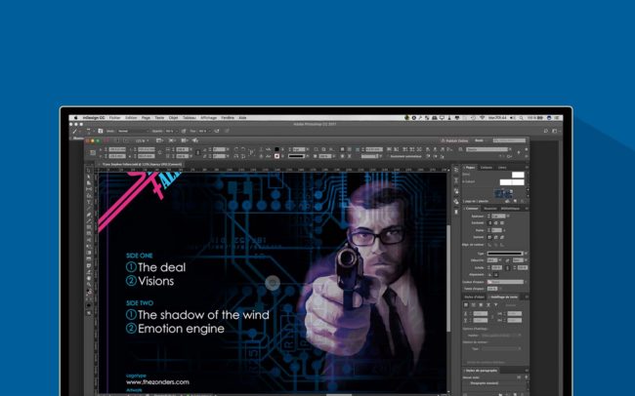635x396 pixels.
Task: Click the page 1 thumbnail in Pages panel
Action: [x=503, y=193]
